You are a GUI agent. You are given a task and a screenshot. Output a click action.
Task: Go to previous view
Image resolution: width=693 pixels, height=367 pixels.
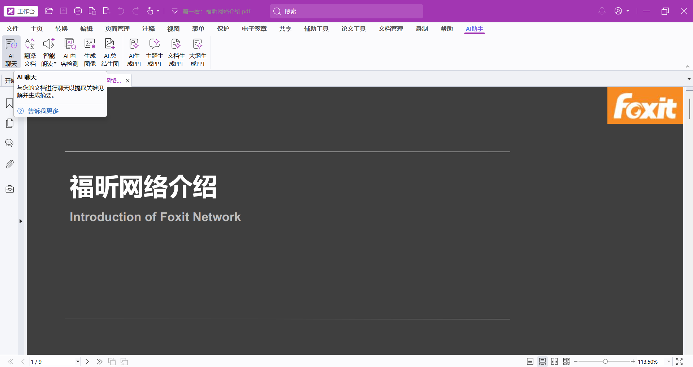[x=112, y=362]
